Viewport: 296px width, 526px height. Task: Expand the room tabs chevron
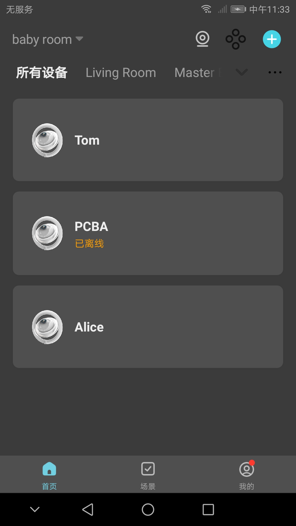(x=241, y=72)
